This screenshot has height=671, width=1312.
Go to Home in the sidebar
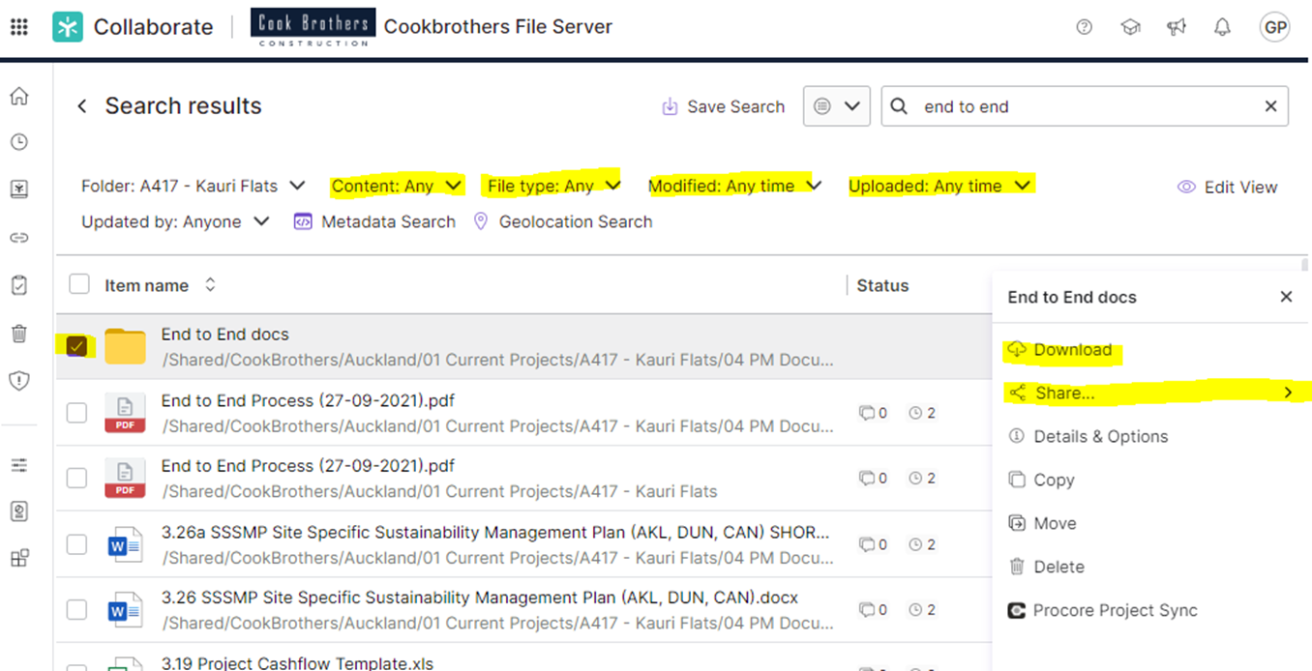click(18, 97)
